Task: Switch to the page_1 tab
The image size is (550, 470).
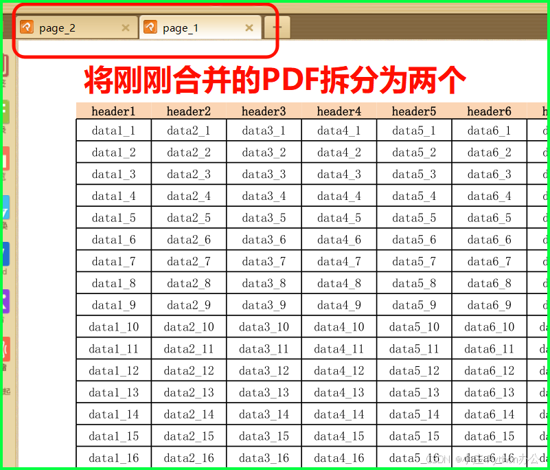Action: 200,27
